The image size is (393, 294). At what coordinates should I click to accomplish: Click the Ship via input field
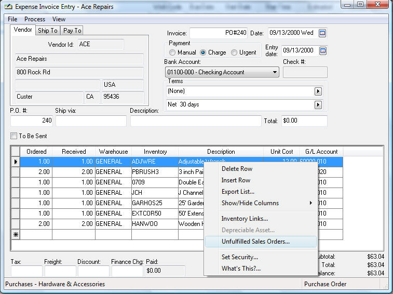coord(91,121)
